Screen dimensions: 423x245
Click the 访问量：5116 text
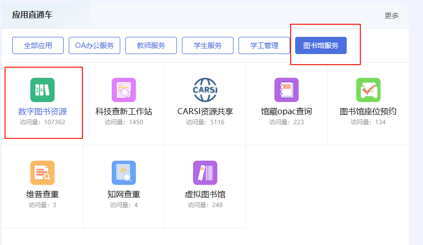[x=205, y=122]
